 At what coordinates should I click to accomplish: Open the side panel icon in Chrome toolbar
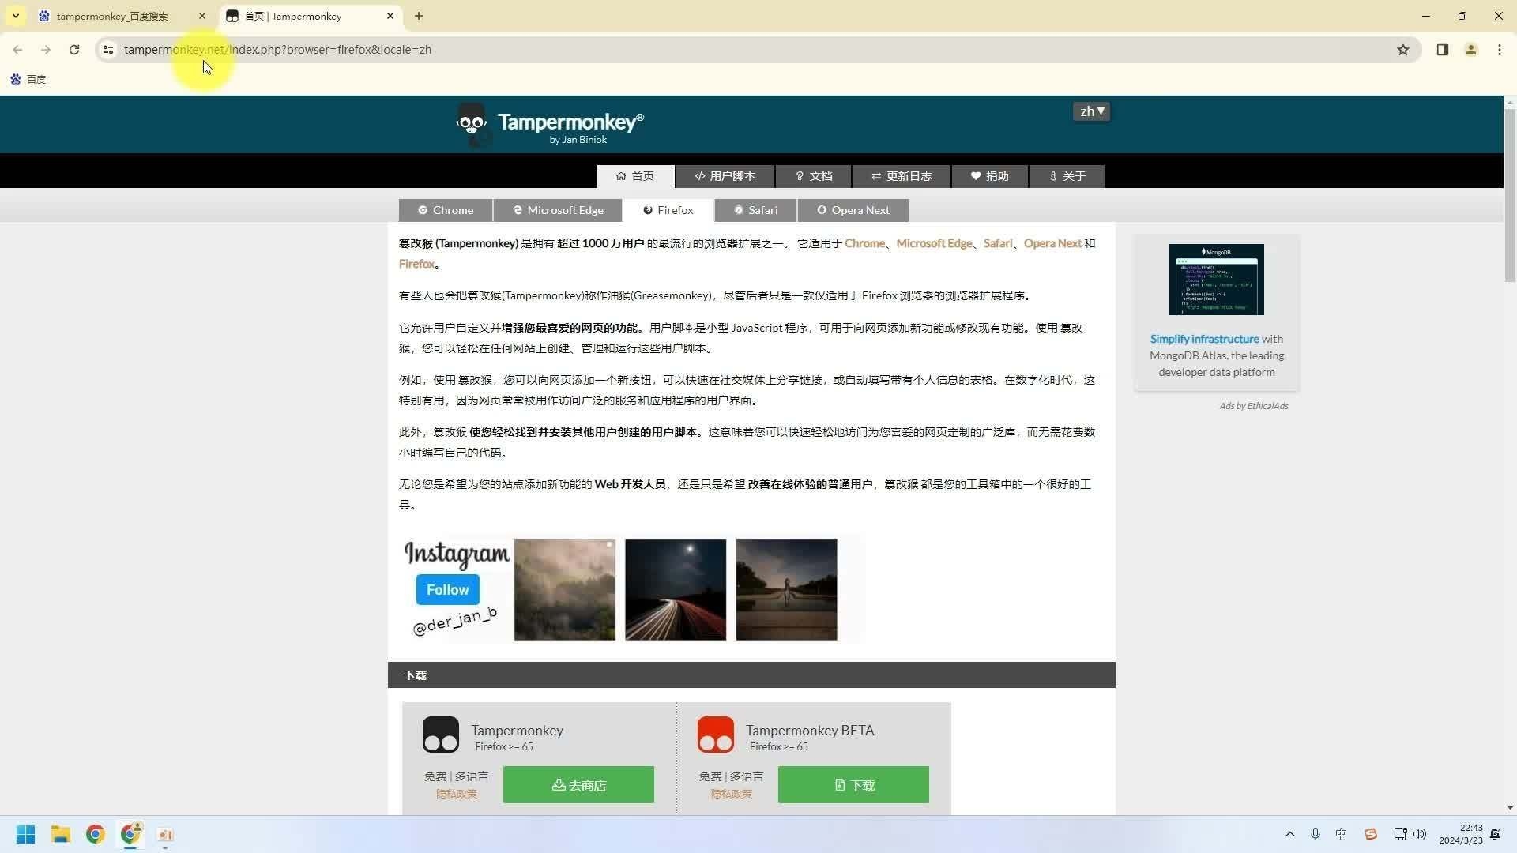(x=1441, y=49)
